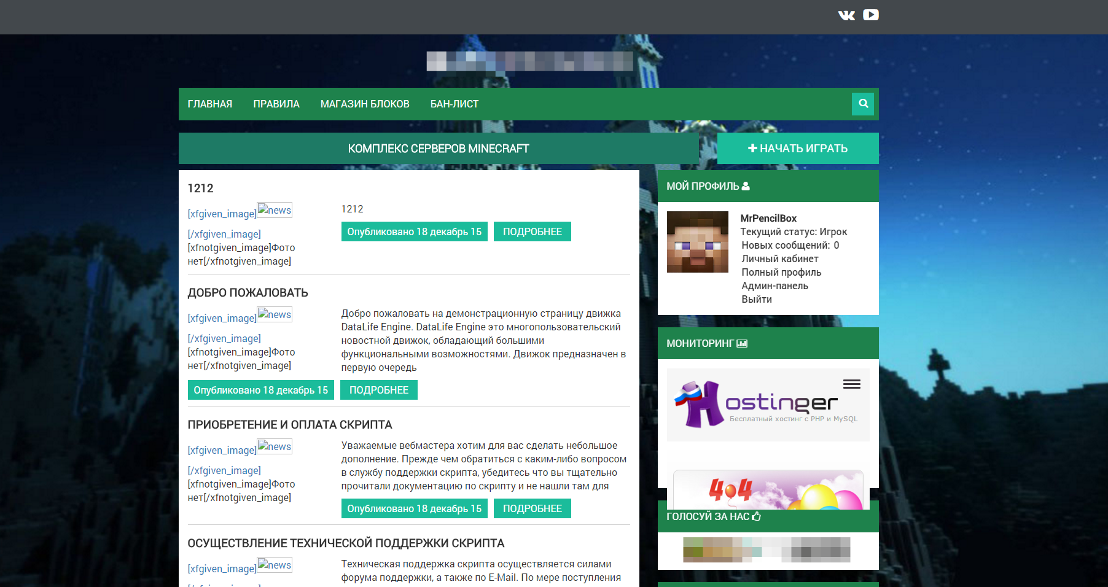This screenshot has height=587, width=1108.
Task: Click ПОДРОБНЕЕ for the 1212 post
Action: [x=533, y=231]
